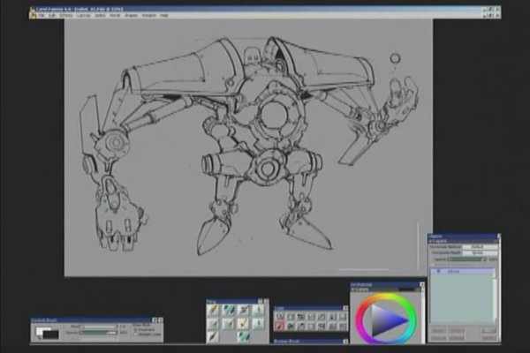
Task: Collapse the Colors section in Art Materials
Action: 355,289
